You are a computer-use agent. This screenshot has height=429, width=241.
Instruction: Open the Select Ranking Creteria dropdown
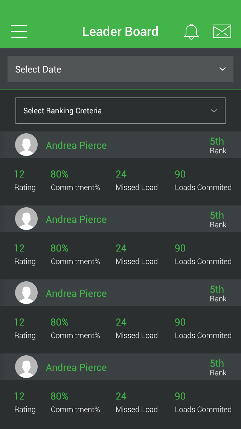120,111
